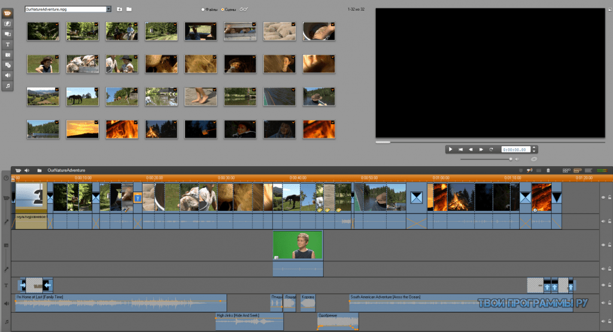Click the player scrubber handle under the preview

click(383, 142)
